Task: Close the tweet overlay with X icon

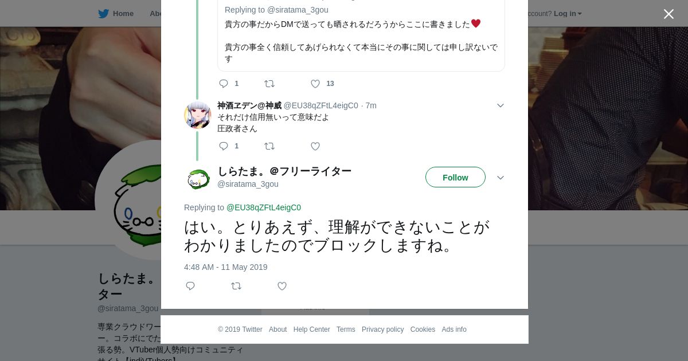Action: point(669,14)
